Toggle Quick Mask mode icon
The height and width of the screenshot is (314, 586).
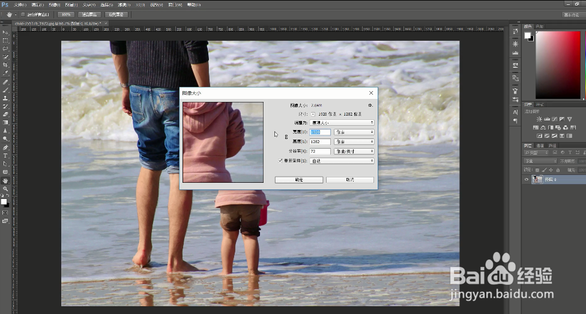click(x=5, y=213)
